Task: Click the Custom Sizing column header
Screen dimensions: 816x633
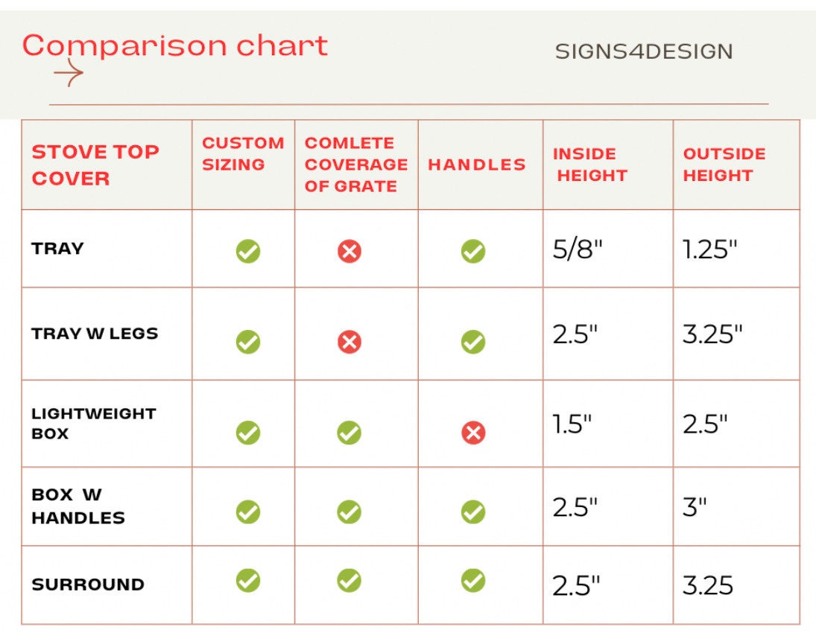Action: 243,153
